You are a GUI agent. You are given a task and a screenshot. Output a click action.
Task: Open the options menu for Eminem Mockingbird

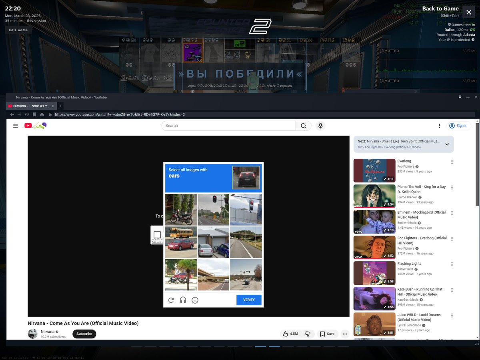click(452, 213)
